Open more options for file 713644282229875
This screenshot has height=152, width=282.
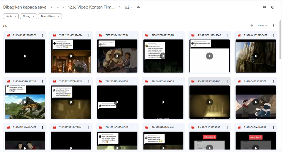coord(42,35)
